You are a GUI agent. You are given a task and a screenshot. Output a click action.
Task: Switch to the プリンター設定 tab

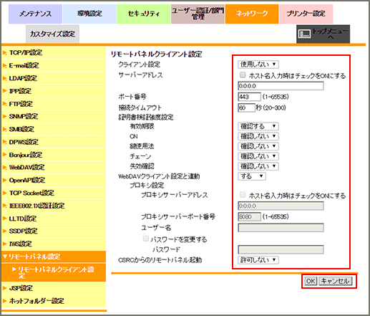[306, 14]
